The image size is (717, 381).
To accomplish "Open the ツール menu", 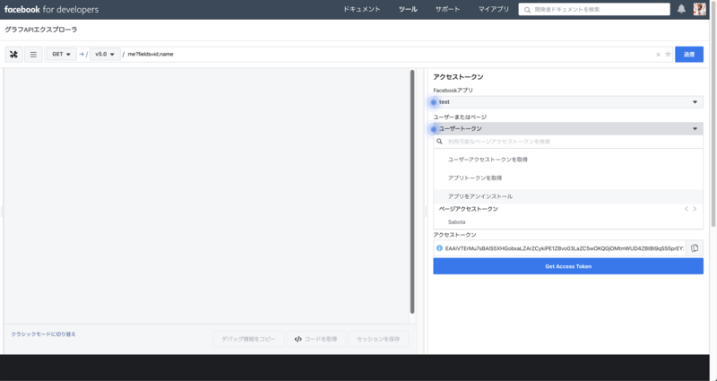I will pos(408,9).
